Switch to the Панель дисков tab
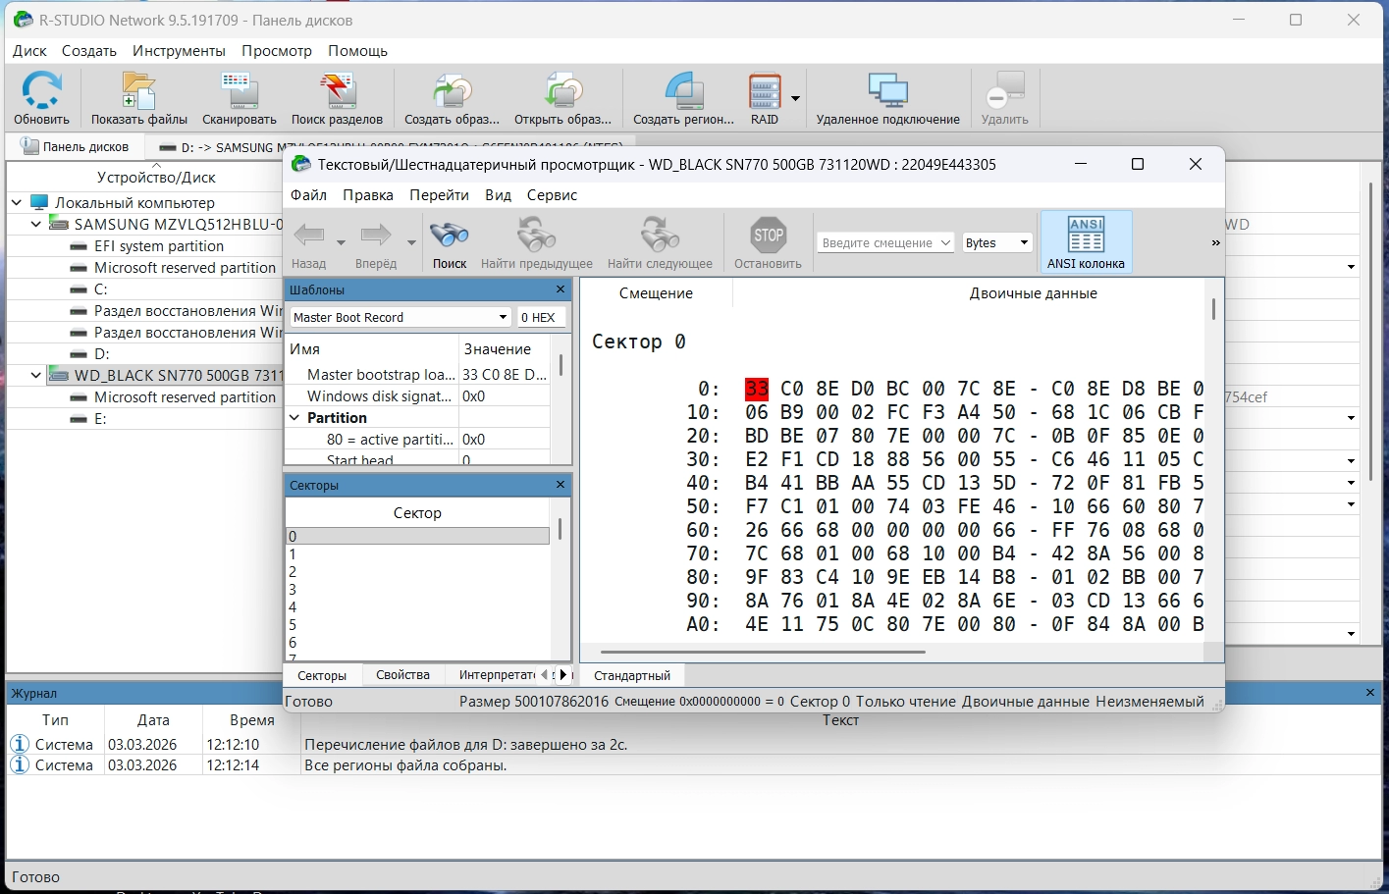The image size is (1389, 894). (76, 147)
